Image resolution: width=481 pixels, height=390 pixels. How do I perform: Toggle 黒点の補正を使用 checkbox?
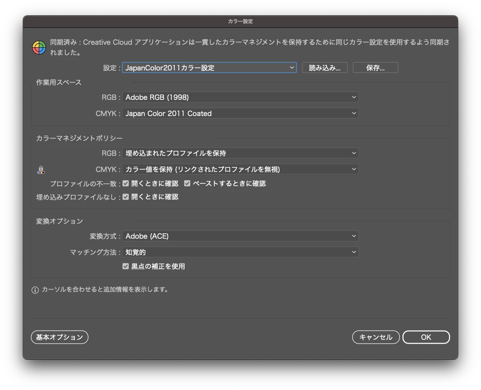125,266
